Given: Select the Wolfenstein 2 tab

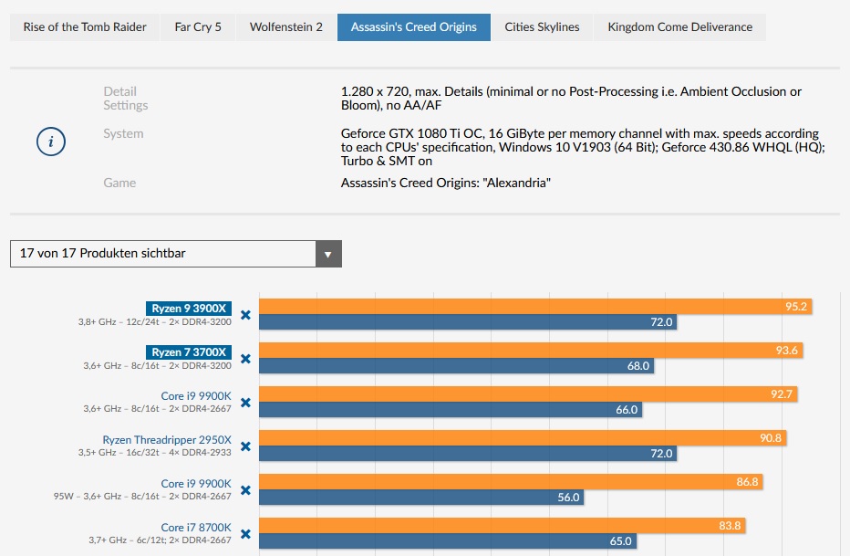Looking at the screenshot, I should pyautogui.click(x=285, y=27).
